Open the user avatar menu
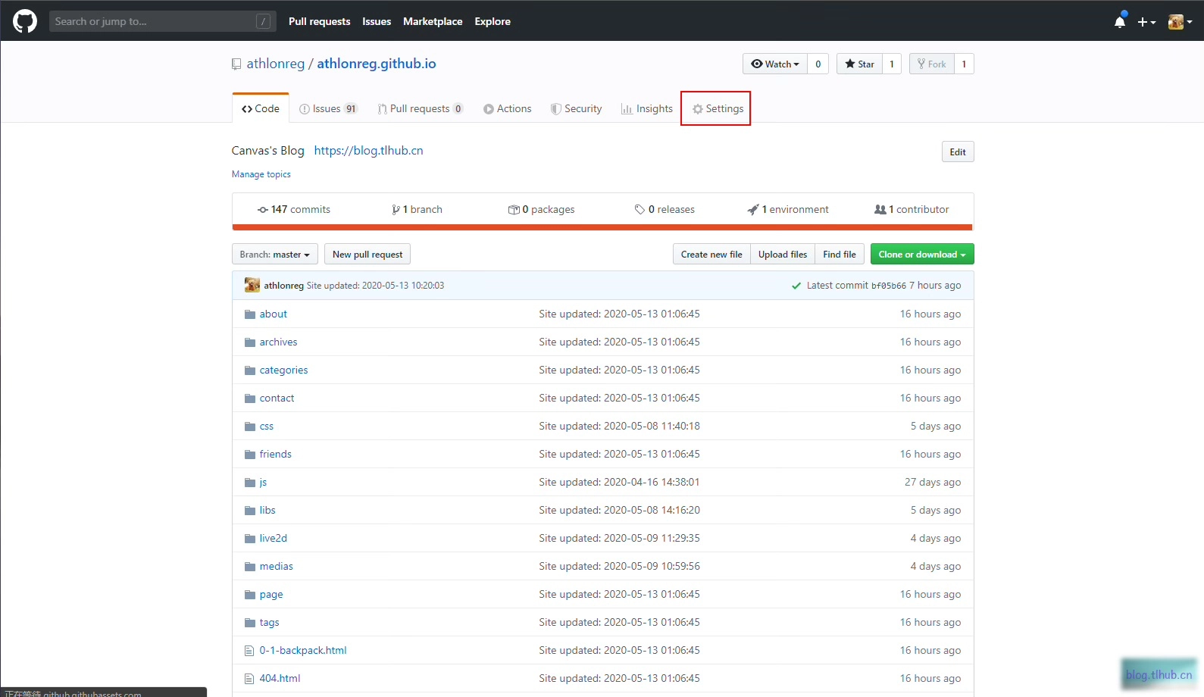Screen dimensions: 1204x697 pyautogui.click(x=1180, y=22)
